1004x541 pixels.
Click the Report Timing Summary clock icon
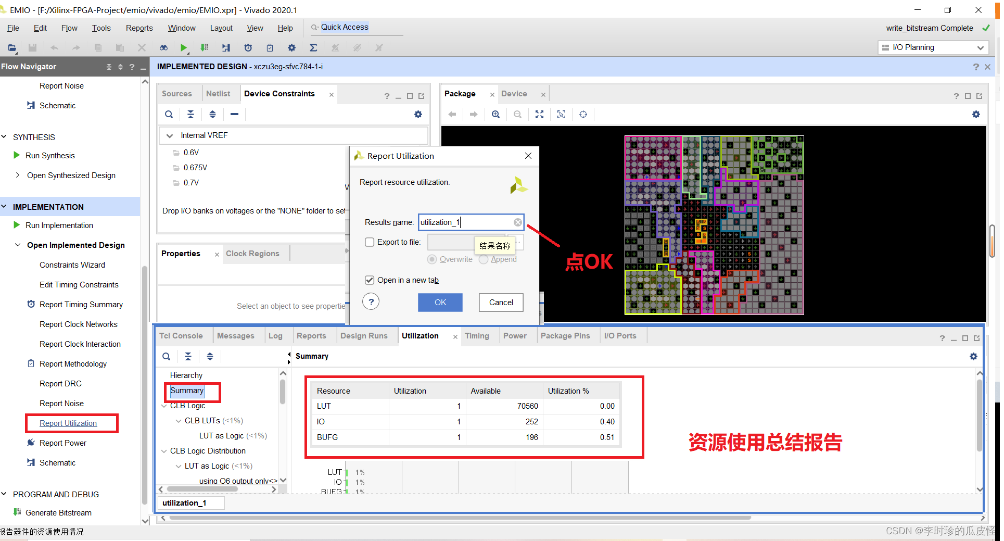tap(31, 304)
